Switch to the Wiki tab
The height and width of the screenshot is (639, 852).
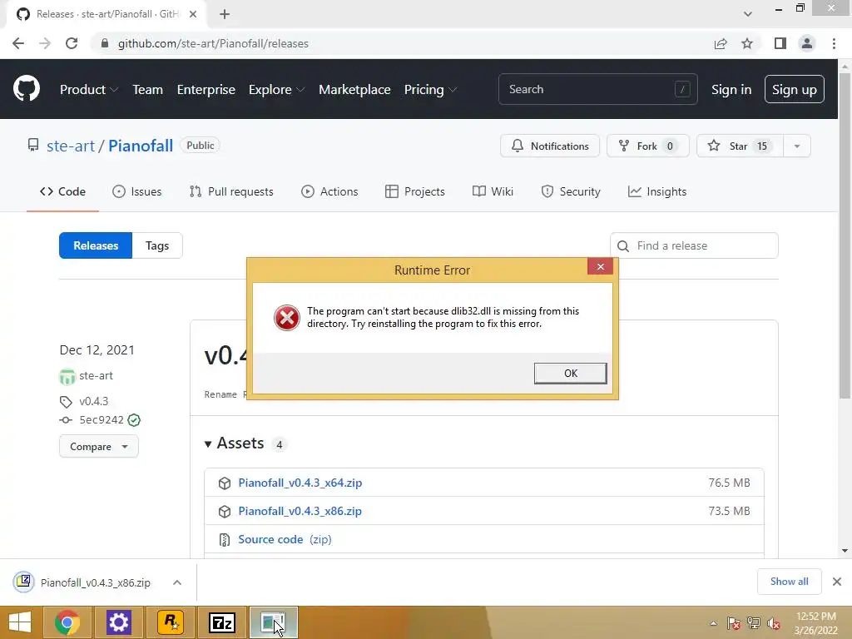(493, 191)
